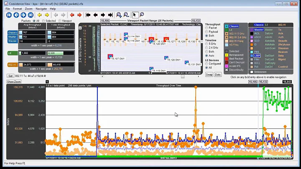Image resolution: width=301 pixels, height=169 pixels.
Task: Open the Help menu
Action: pos(53,9)
